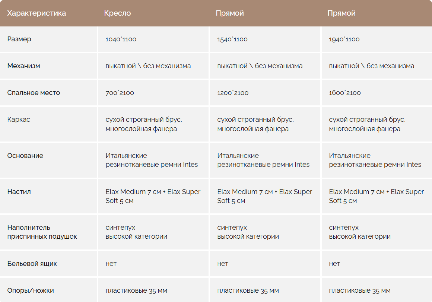Select the Размер row label
This screenshot has height=302, width=432.
tap(19, 39)
